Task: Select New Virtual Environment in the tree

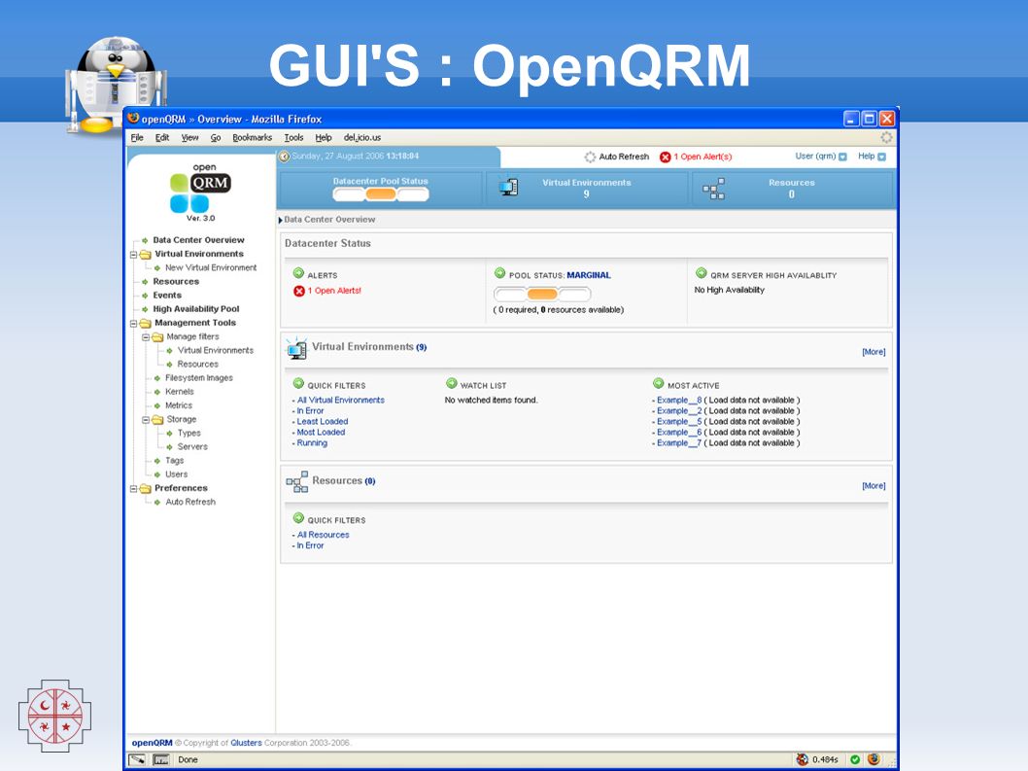Action: click(211, 267)
